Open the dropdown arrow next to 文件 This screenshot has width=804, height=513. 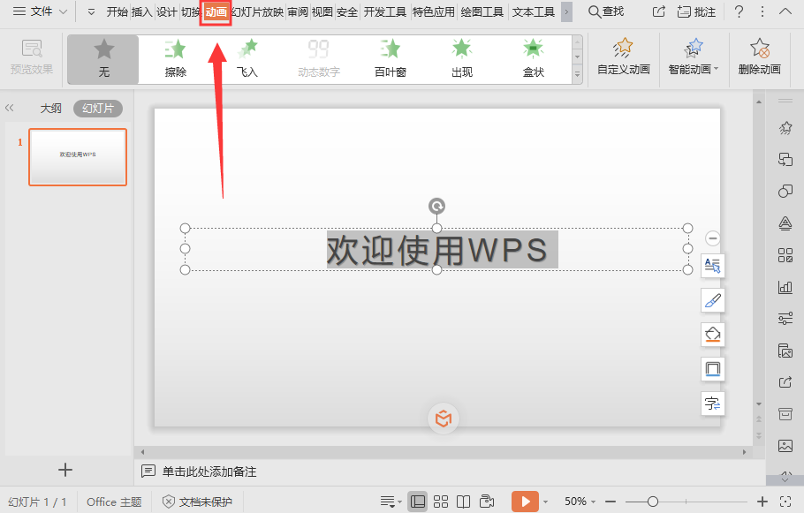coord(63,11)
